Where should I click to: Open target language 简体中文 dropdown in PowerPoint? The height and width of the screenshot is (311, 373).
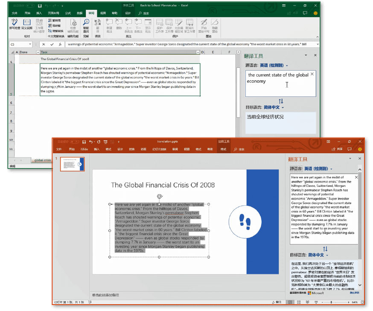pos(327,255)
